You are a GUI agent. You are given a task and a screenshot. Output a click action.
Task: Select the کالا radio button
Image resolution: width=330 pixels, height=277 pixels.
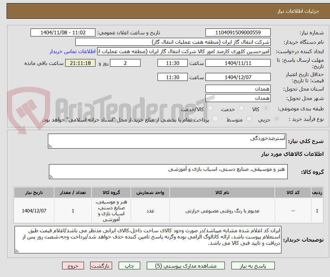click(266, 108)
